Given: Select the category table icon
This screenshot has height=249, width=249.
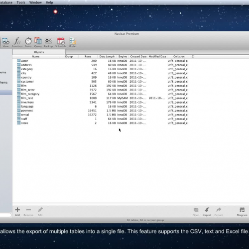Looking at the screenshot, I should 19,69.
